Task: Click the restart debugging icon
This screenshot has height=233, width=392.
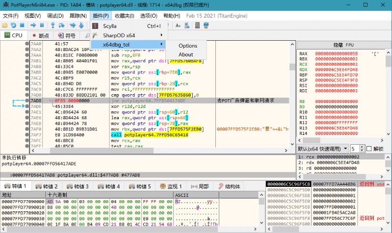Action: click(13, 25)
